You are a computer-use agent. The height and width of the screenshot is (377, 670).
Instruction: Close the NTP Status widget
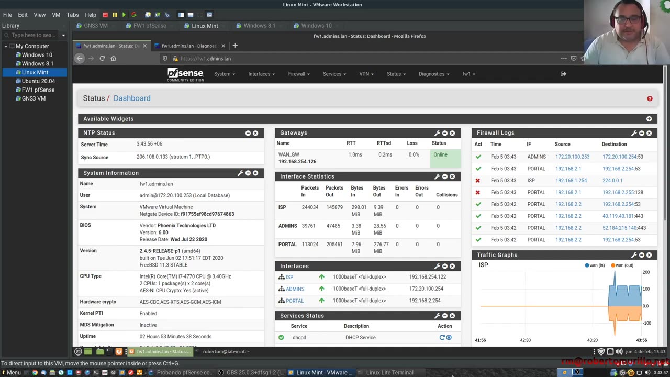[255, 133]
